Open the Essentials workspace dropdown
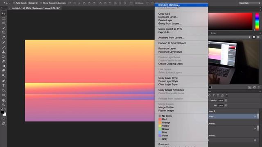 click(249, 3)
